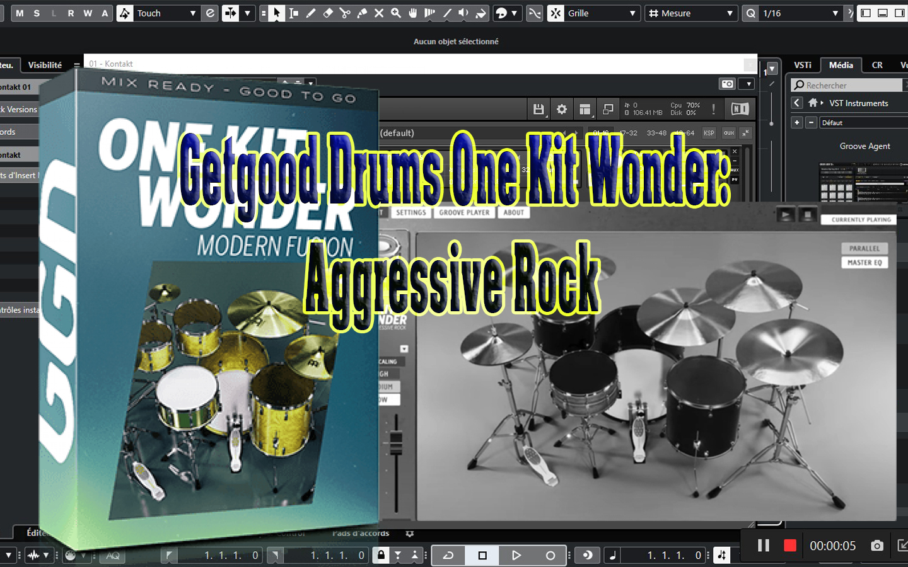Expand the scaling dropdown in One Kit Wonder
Viewport: 908px width, 567px height.
(x=404, y=349)
